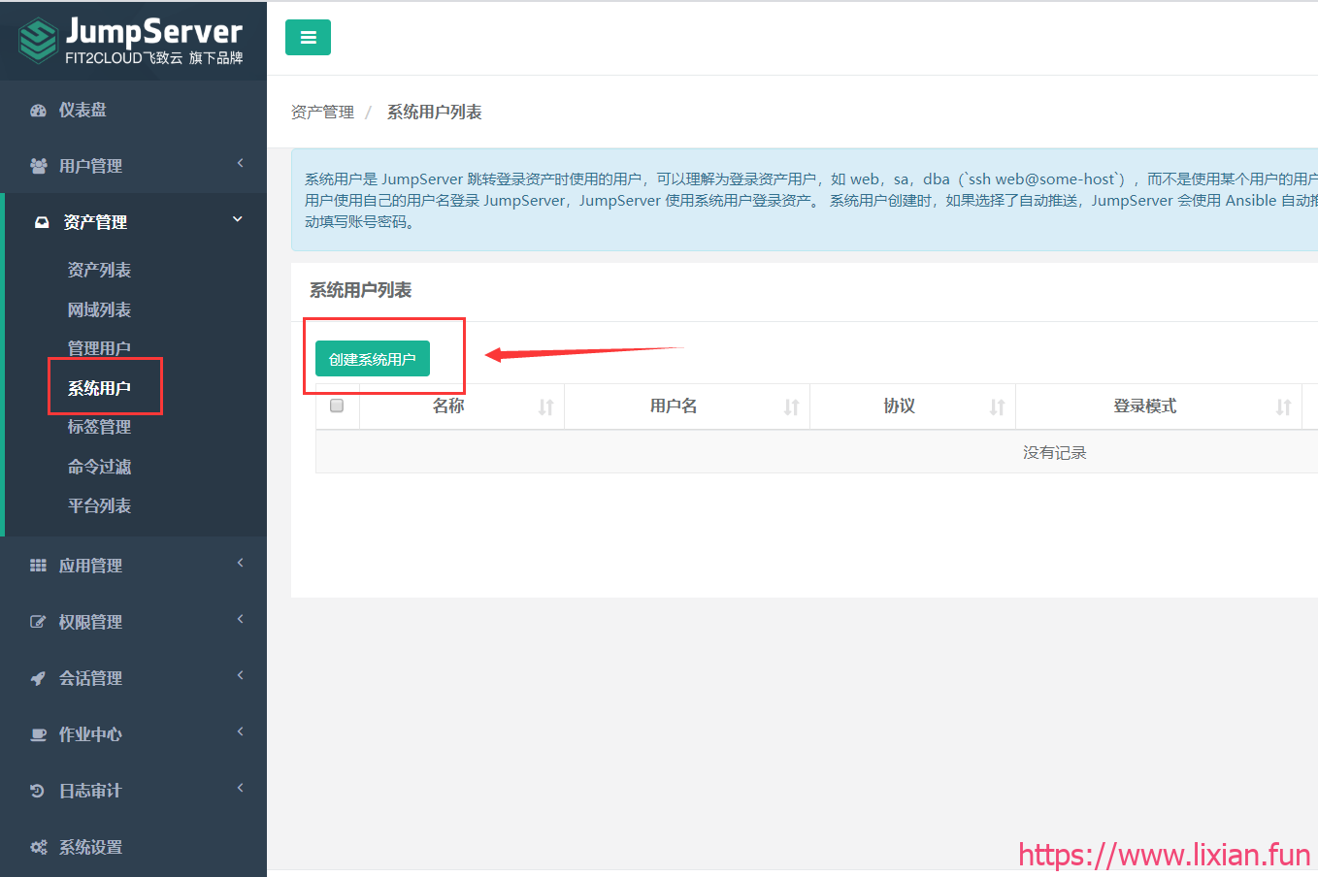The width and height of the screenshot is (1318, 877).
Task: Sort by the 登录模式 column header
Action: coord(1144,406)
